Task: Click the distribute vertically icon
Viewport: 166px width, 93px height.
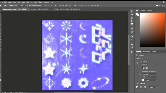Action: point(70,6)
